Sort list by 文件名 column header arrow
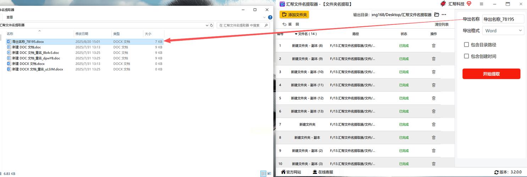The height and width of the screenshot is (177, 527). [x=296, y=34]
